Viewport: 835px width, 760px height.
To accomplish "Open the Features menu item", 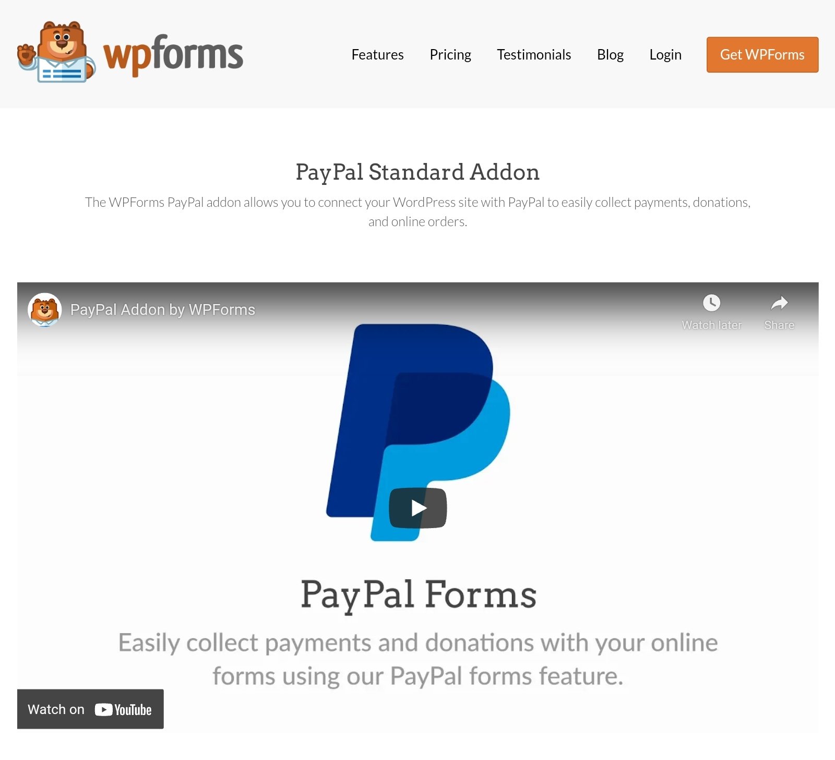I will [x=377, y=54].
